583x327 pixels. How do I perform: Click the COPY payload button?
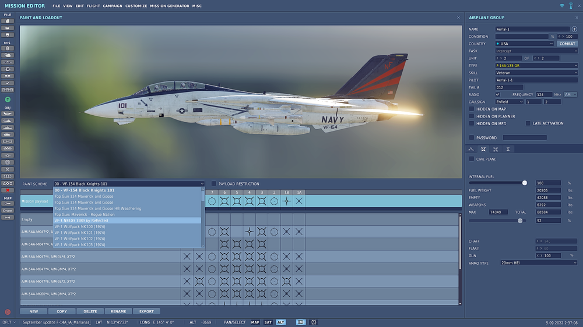coord(62,311)
